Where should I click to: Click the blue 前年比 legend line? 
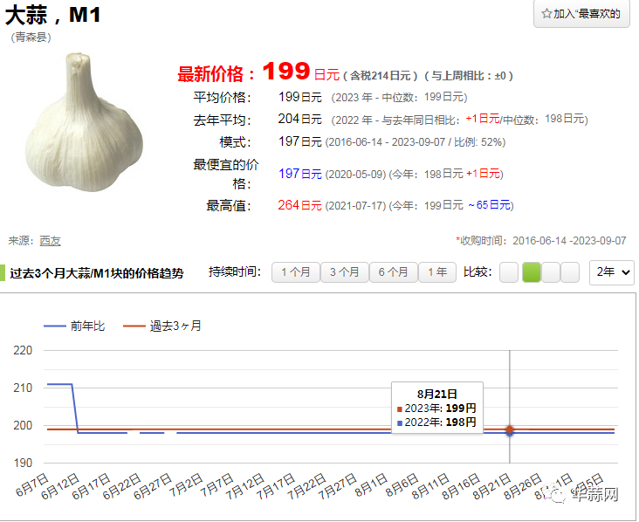[x=56, y=326]
